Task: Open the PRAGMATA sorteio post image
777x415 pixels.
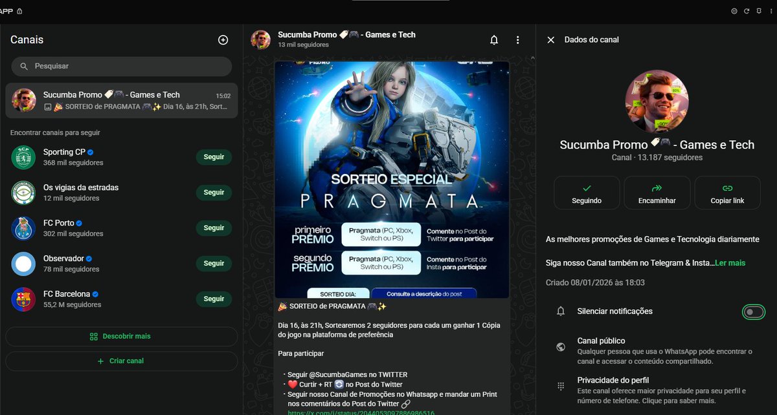Action: pyautogui.click(x=392, y=180)
